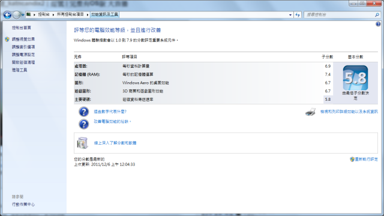Click the RAM subscore 7.4
The image size is (384, 216).
(x=328, y=74)
